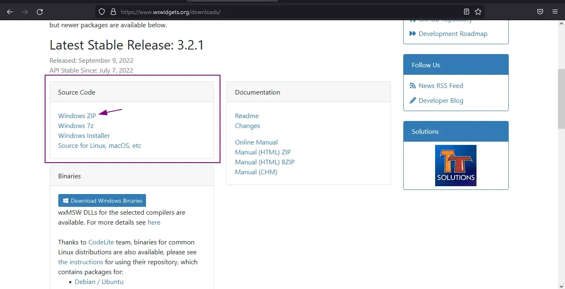Toggle reader view icon in address bar
Screen dimensions: 565x289
pyautogui.click(x=467, y=12)
